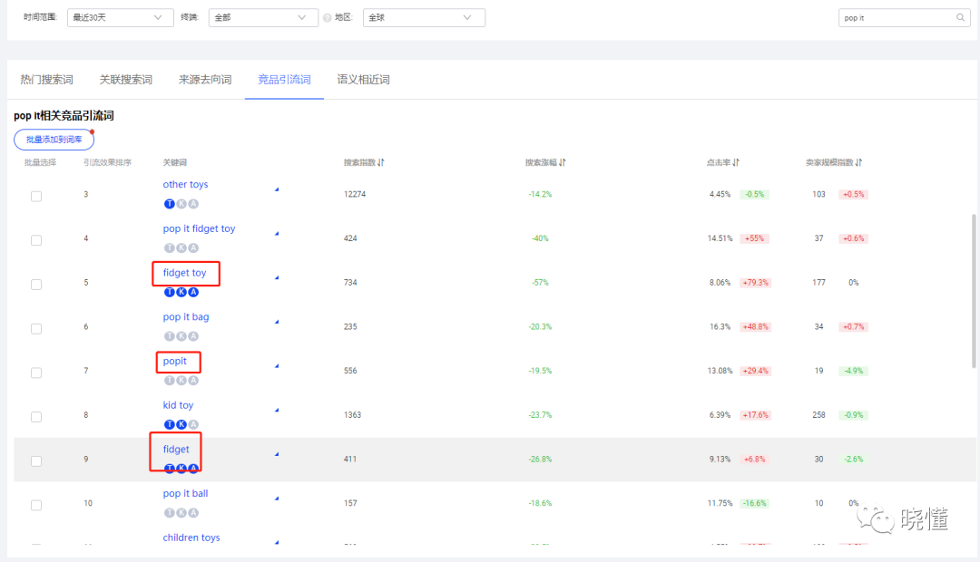980x562 pixels.
Task: Open the 时间范围 最近30天 dropdown
Action: (120, 18)
